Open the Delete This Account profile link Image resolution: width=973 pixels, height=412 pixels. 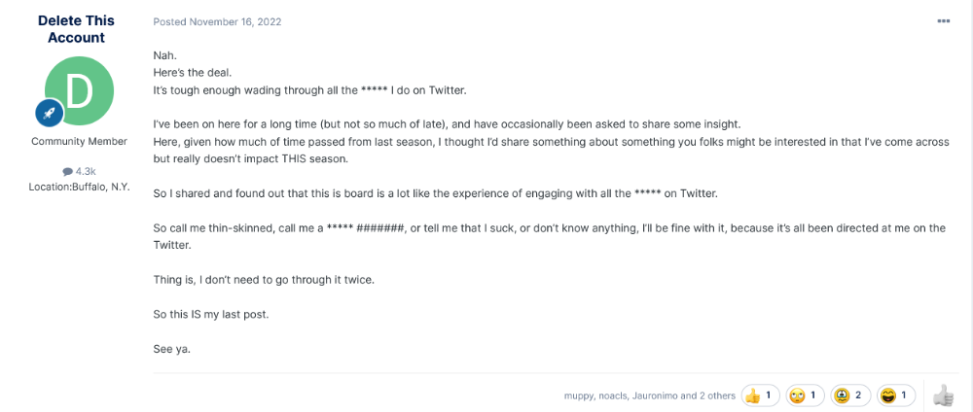point(76,28)
